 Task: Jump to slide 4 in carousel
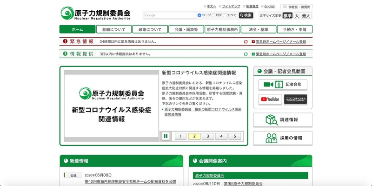click(x=221, y=136)
